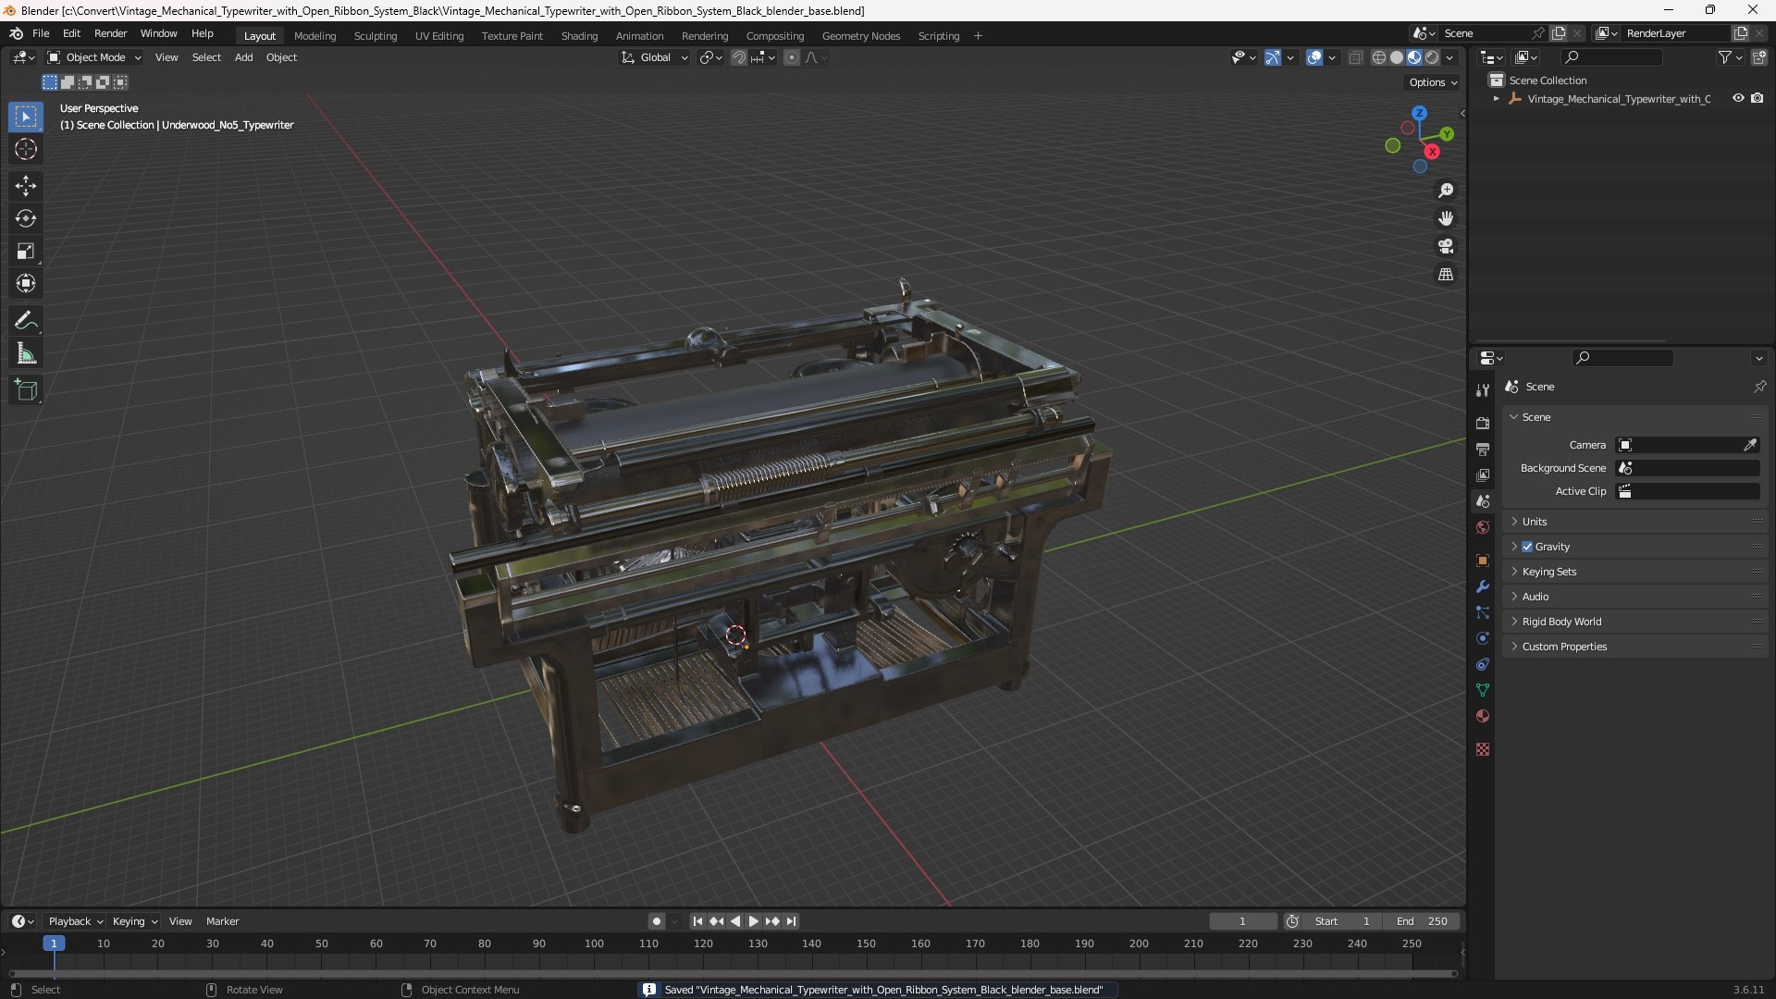
Task: Toggle the Gravity checkbox
Action: click(x=1527, y=547)
